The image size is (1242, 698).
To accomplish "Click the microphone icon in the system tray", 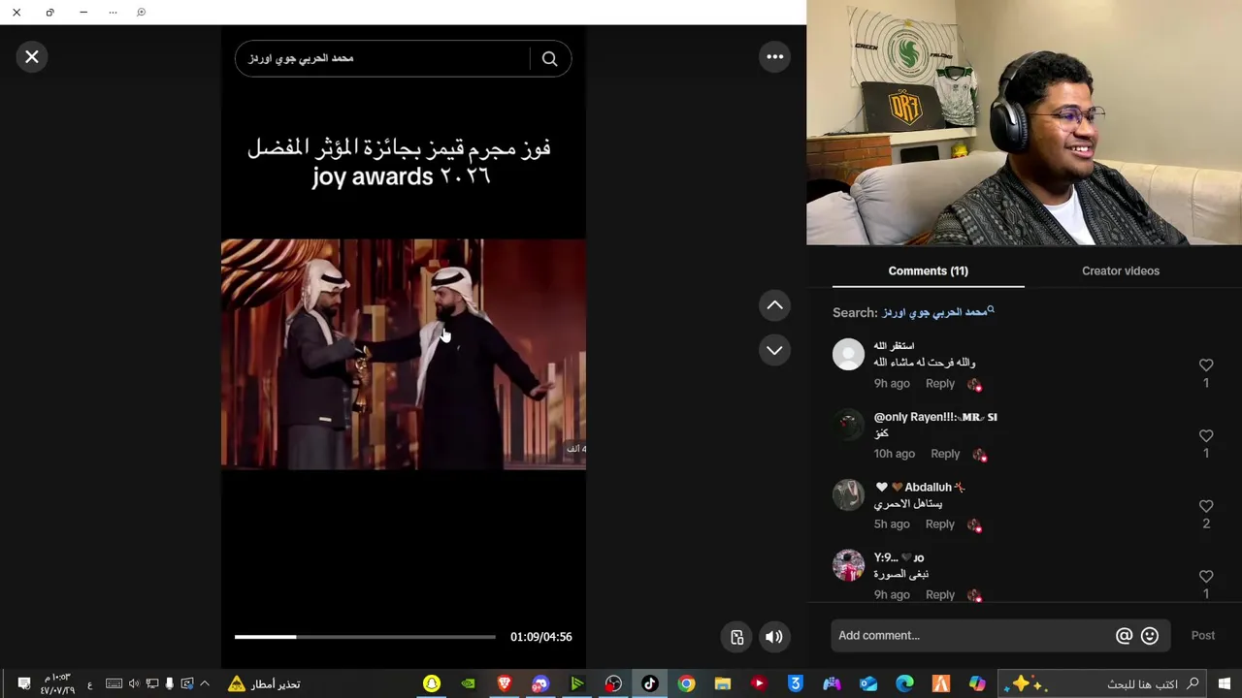I will click(x=169, y=684).
